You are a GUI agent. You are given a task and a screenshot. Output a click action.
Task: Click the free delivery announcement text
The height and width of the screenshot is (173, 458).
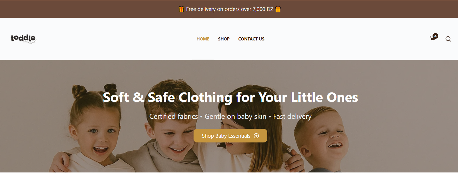coord(230,9)
